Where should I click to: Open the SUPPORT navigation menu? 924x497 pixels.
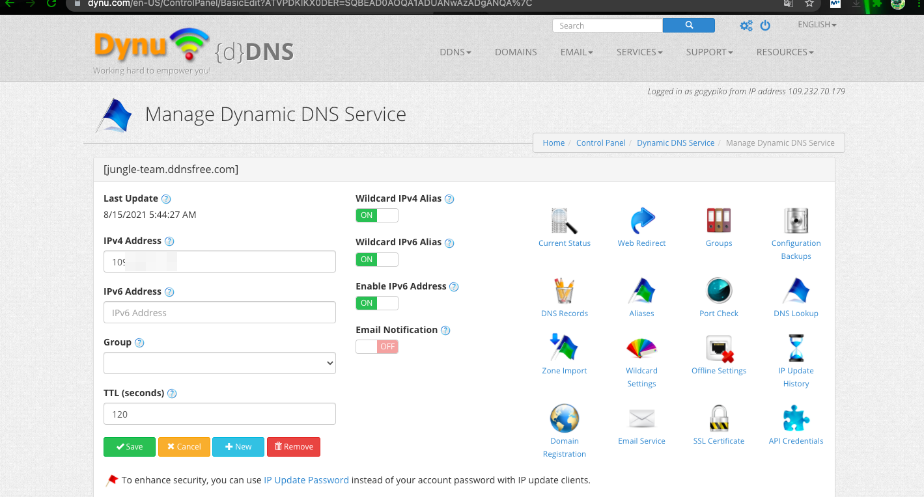point(709,52)
